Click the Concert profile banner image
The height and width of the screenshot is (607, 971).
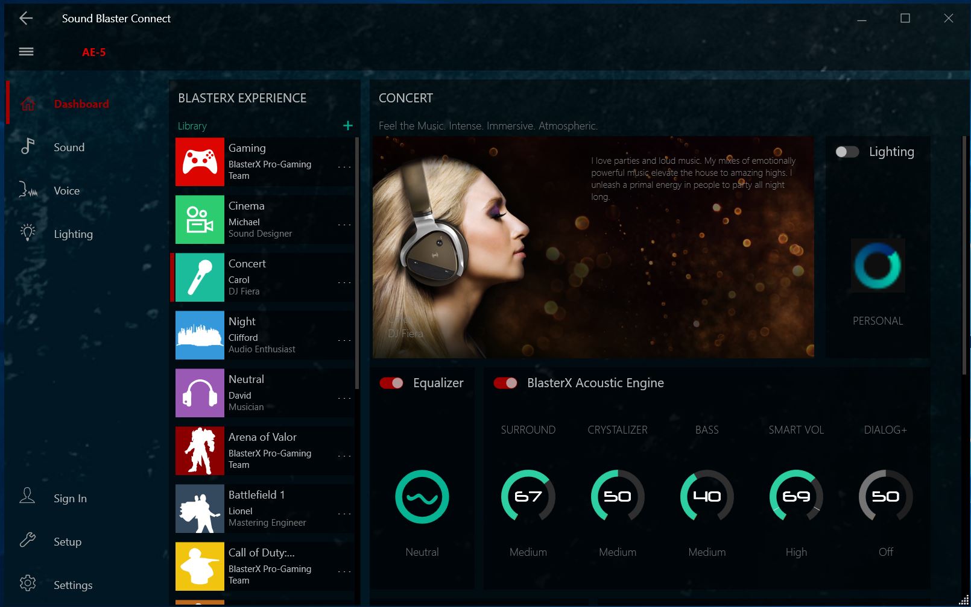[x=593, y=247]
